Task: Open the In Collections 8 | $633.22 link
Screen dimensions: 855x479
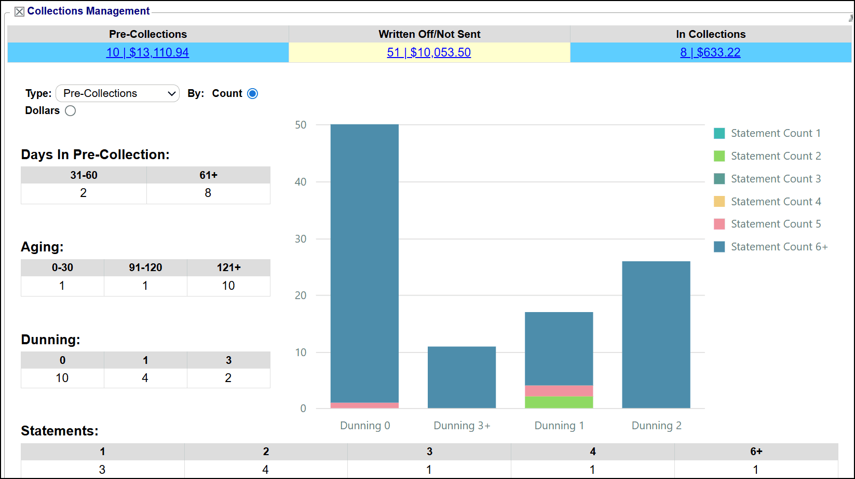Action: point(710,52)
